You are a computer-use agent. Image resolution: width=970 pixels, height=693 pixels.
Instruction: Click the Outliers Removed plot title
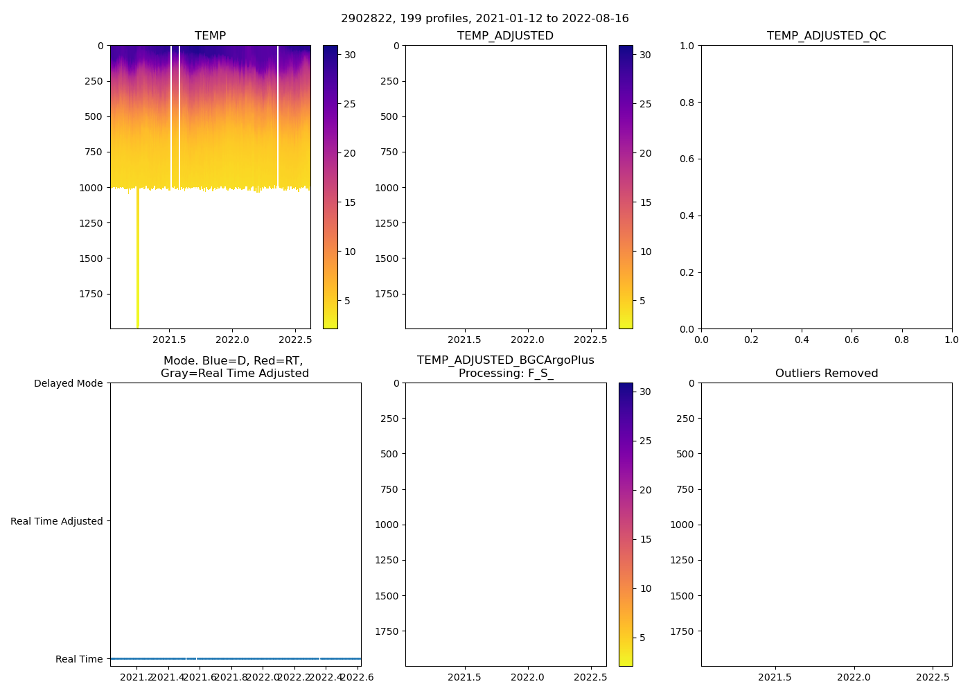pyautogui.click(x=826, y=374)
